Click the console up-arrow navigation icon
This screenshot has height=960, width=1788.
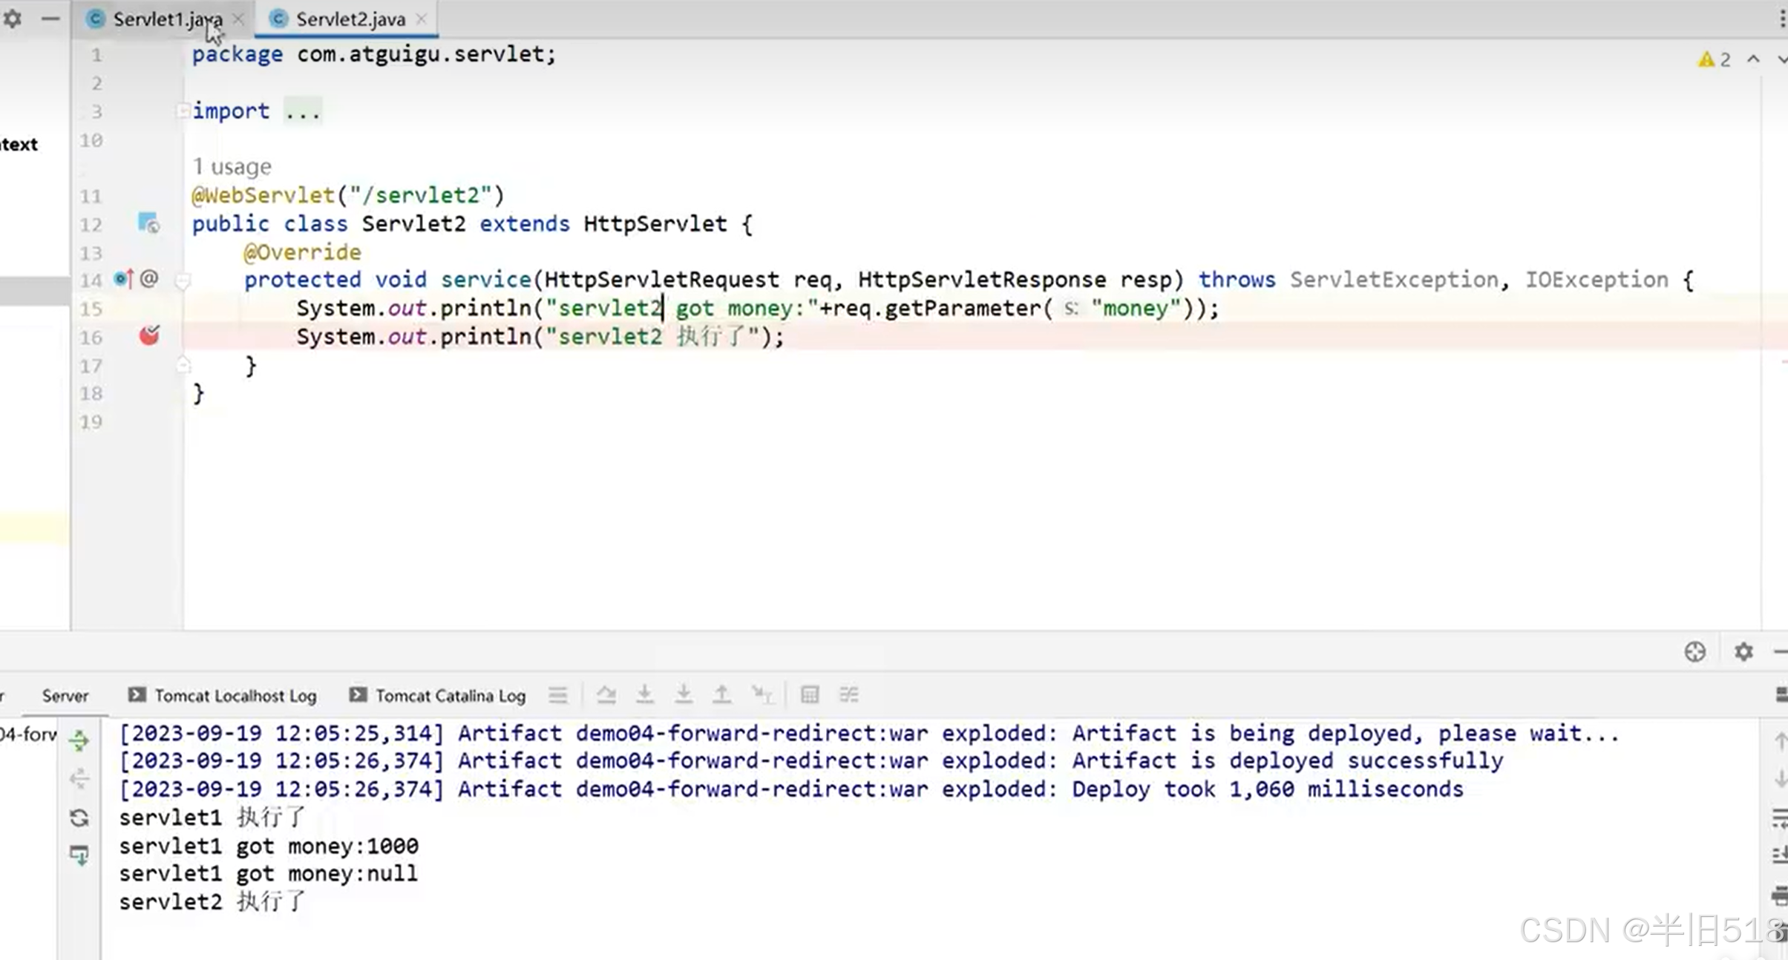click(1780, 740)
